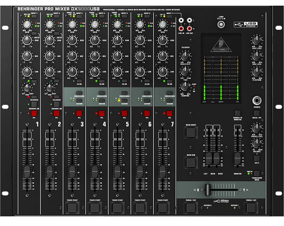Click the channel 6 fader handle
Image resolution: width=284 pixels, height=226 pixels.
(x=140, y=171)
